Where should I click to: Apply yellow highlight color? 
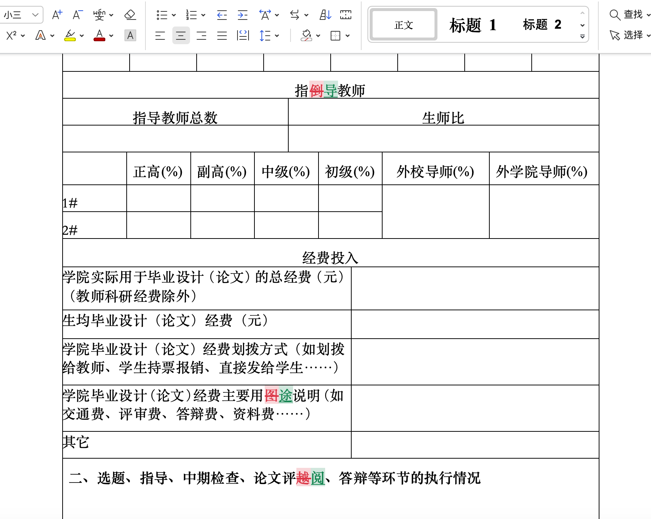[x=70, y=35]
